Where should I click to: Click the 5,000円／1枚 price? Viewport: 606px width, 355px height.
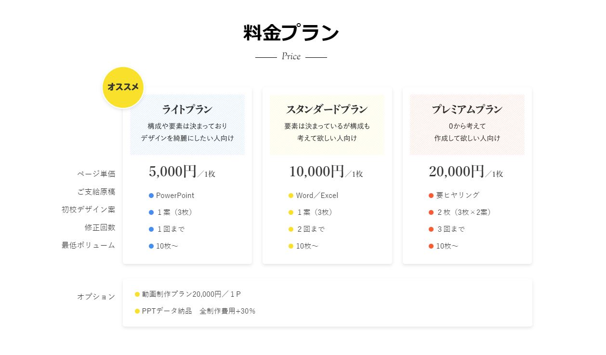pyautogui.click(x=182, y=172)
